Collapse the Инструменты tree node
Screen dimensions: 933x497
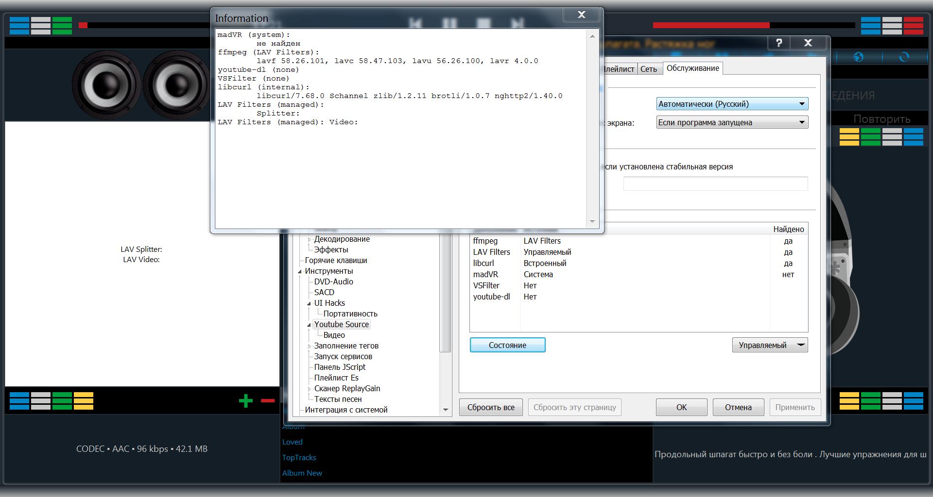pos(300,271)
